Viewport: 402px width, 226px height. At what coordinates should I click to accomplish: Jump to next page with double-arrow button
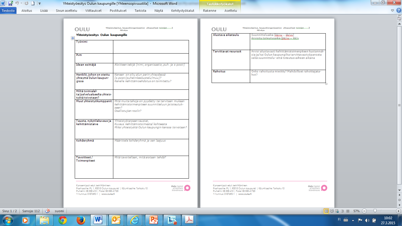pos(399,205)
